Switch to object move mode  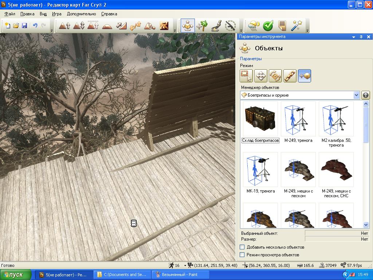[261, 76]
